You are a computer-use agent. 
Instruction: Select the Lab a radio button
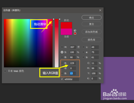pos(83,52)
